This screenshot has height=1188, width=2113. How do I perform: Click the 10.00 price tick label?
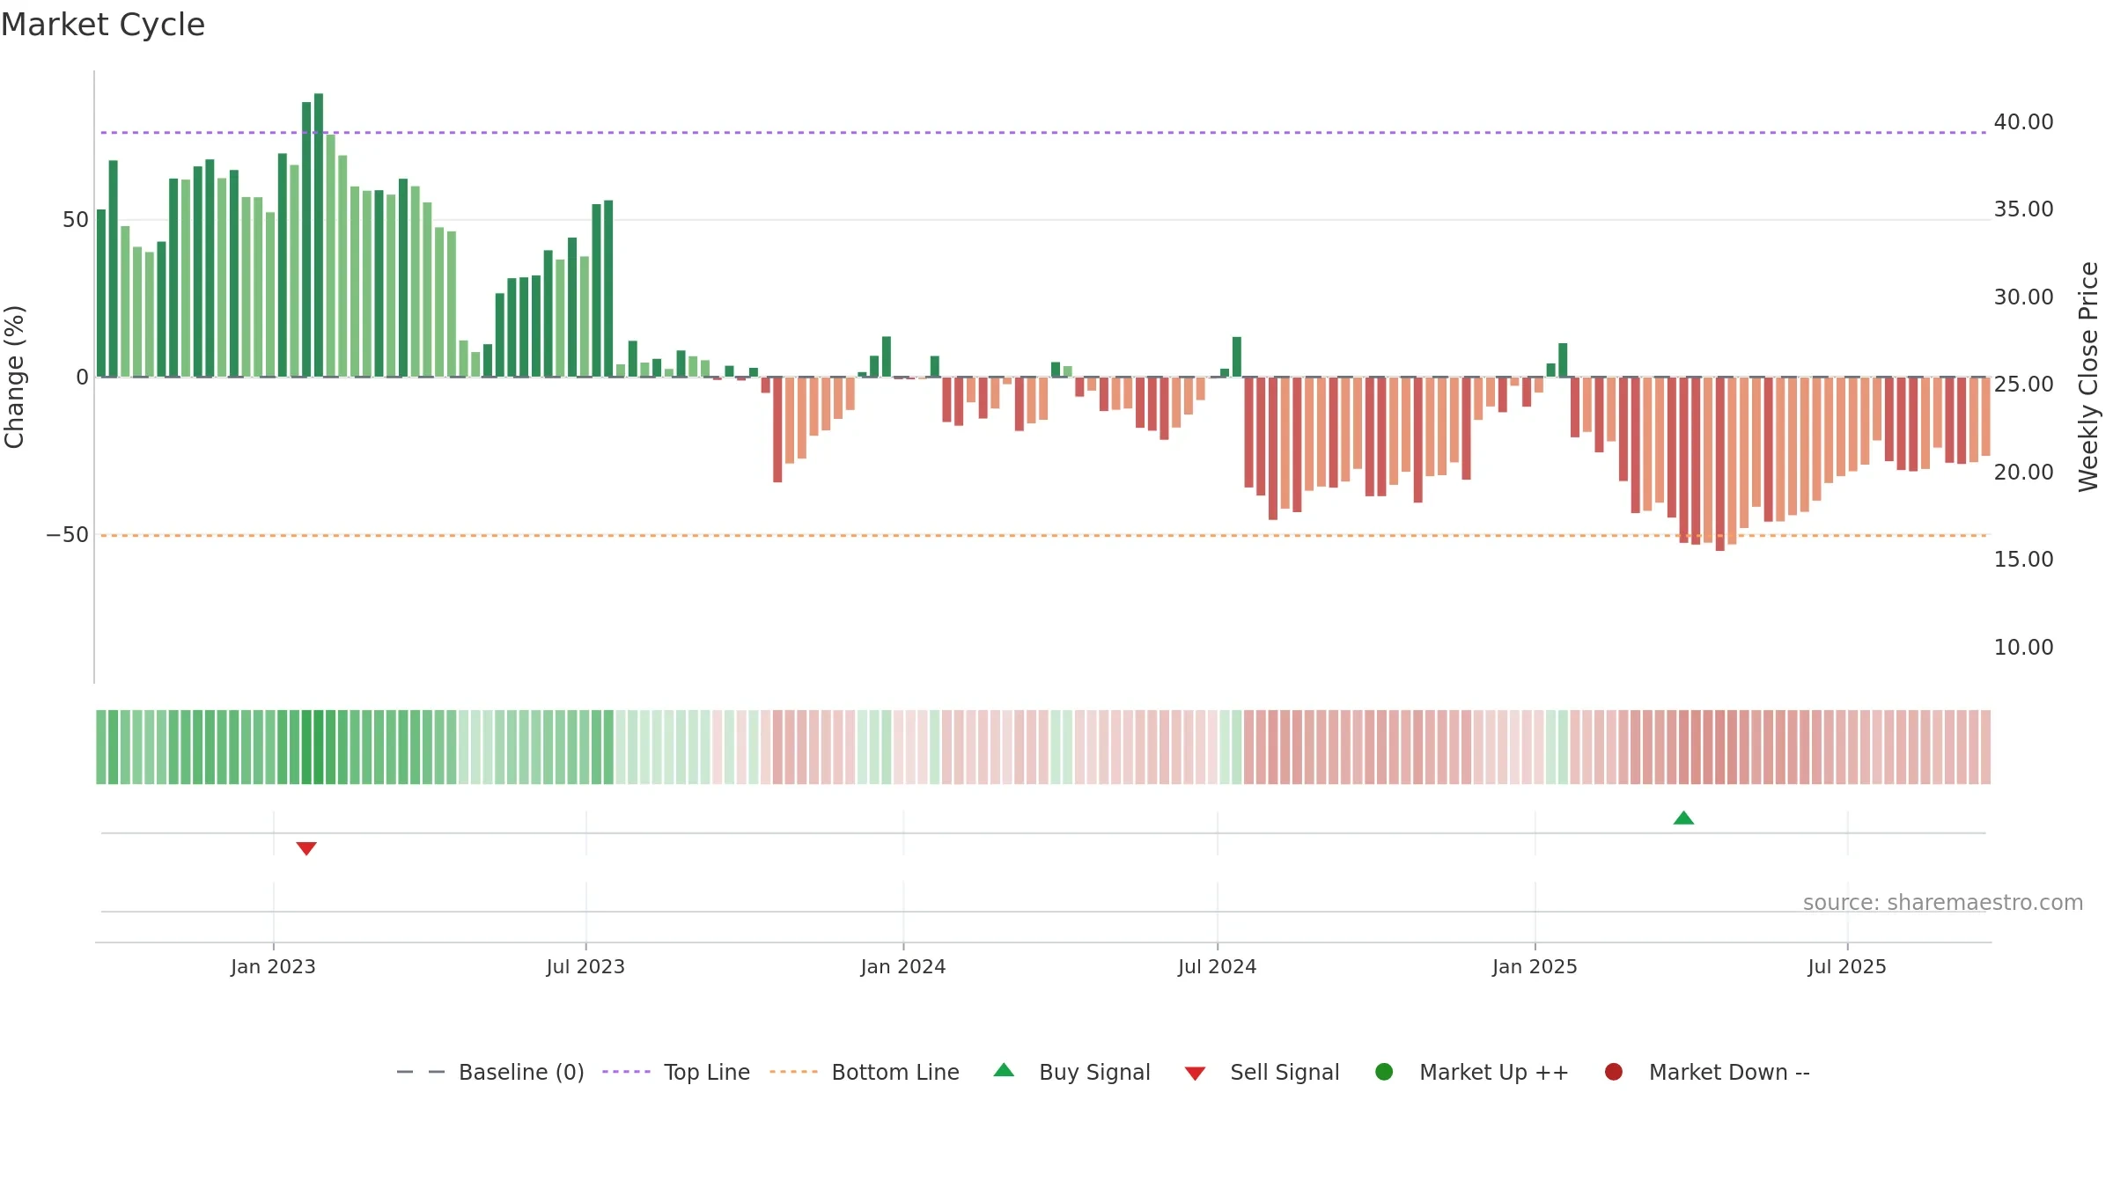(x=2023, y=648)
